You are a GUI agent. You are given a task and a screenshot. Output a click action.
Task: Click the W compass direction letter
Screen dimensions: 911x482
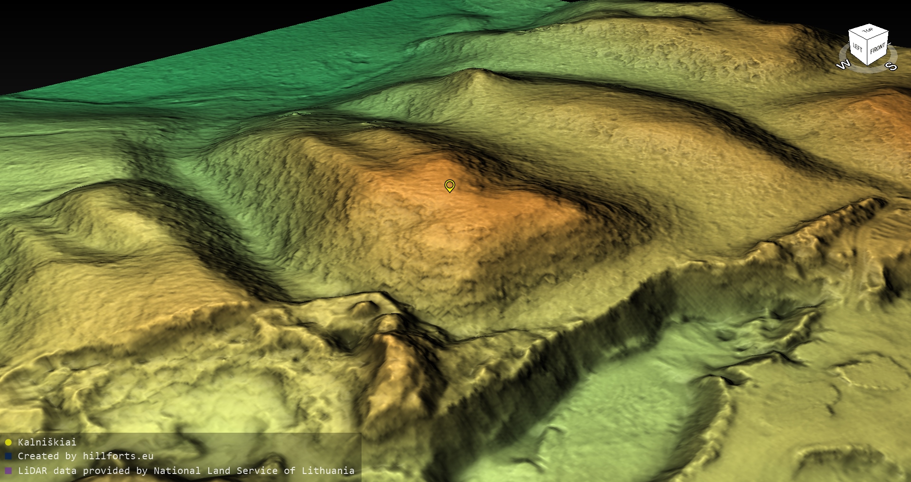point(843,65)
